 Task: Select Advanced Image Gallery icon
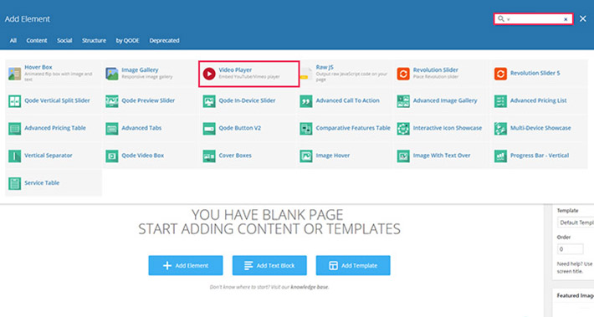click(403, 101)
